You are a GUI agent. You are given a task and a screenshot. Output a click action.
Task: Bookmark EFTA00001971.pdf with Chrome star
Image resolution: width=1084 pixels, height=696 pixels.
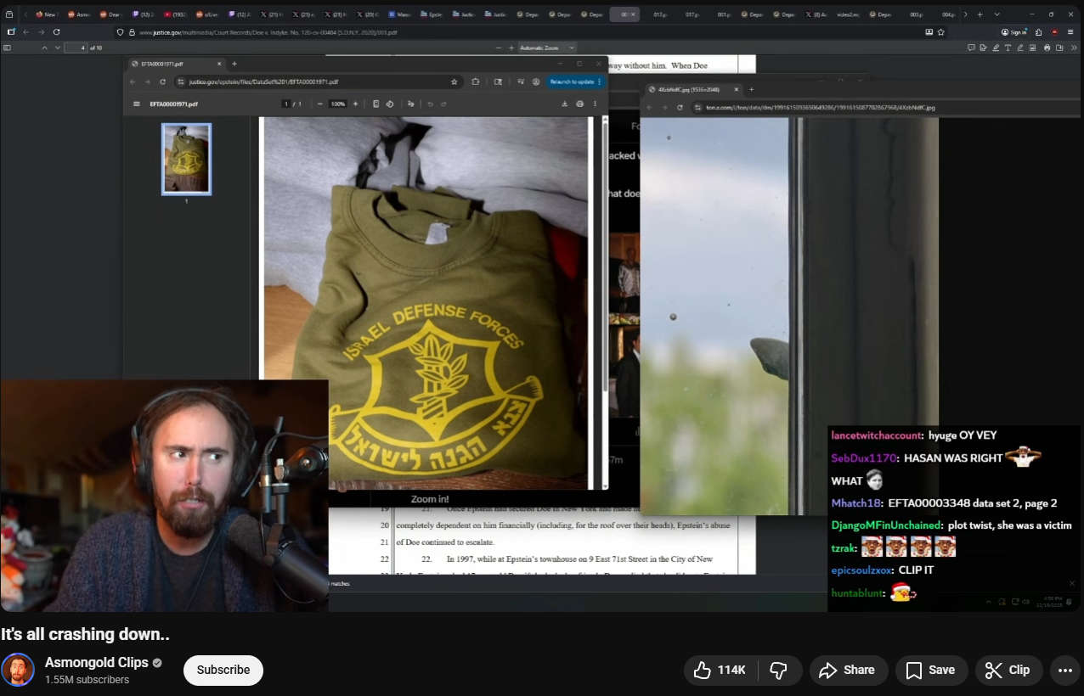454,81
